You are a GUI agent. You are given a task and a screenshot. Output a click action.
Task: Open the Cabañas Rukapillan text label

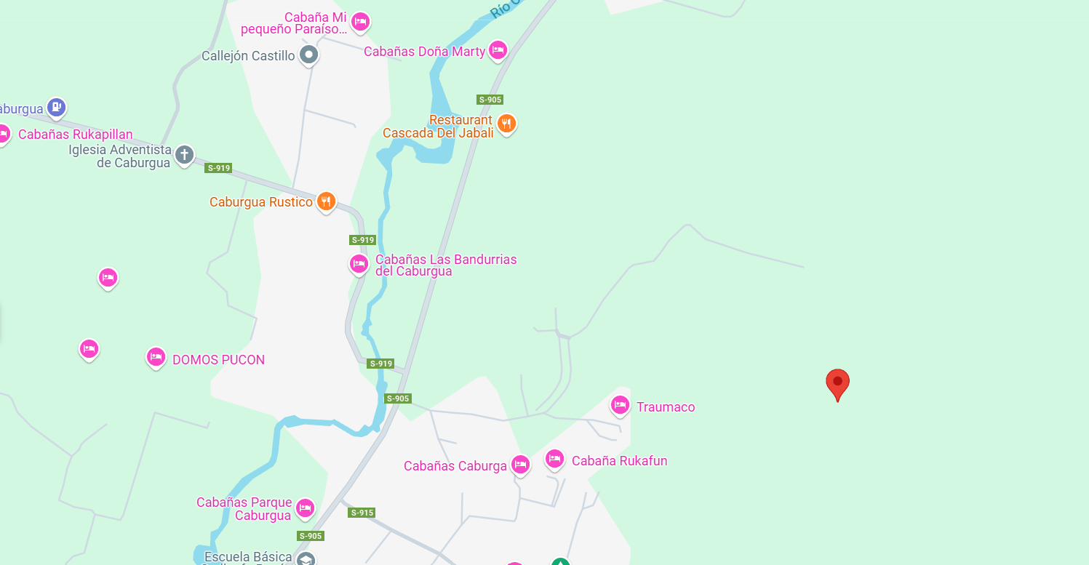76,135
